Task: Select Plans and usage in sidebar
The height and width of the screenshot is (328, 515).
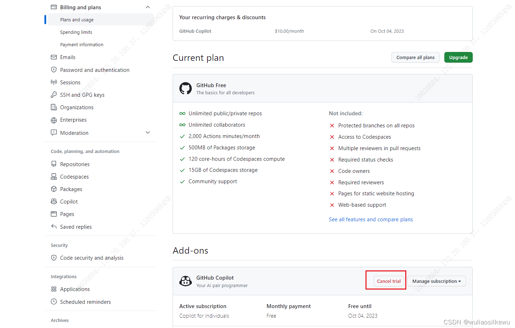Action: 77,20
